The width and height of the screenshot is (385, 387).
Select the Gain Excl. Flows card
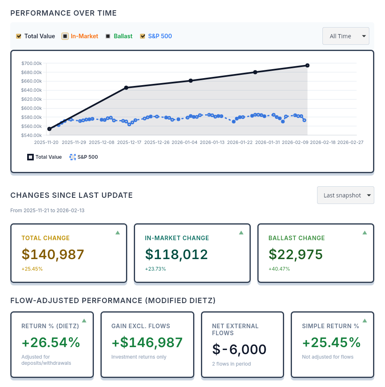[147, 345]
